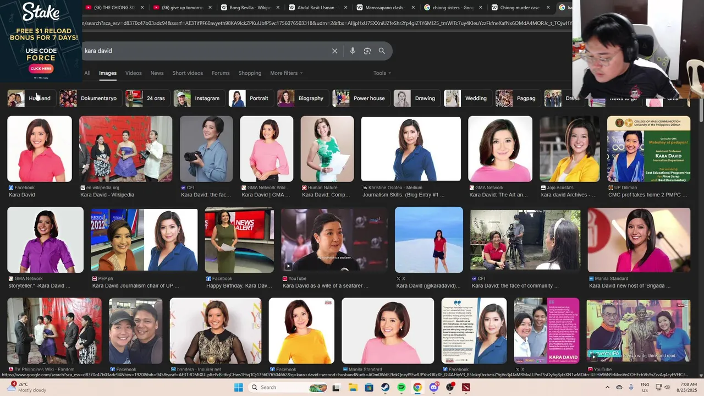Open the taskbar Search box
704x396 pixels.
[x=289, y=387]
